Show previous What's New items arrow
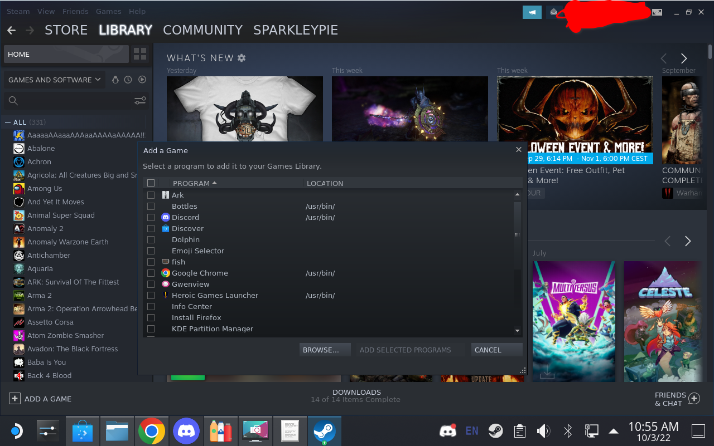 (x=664, y=58)
